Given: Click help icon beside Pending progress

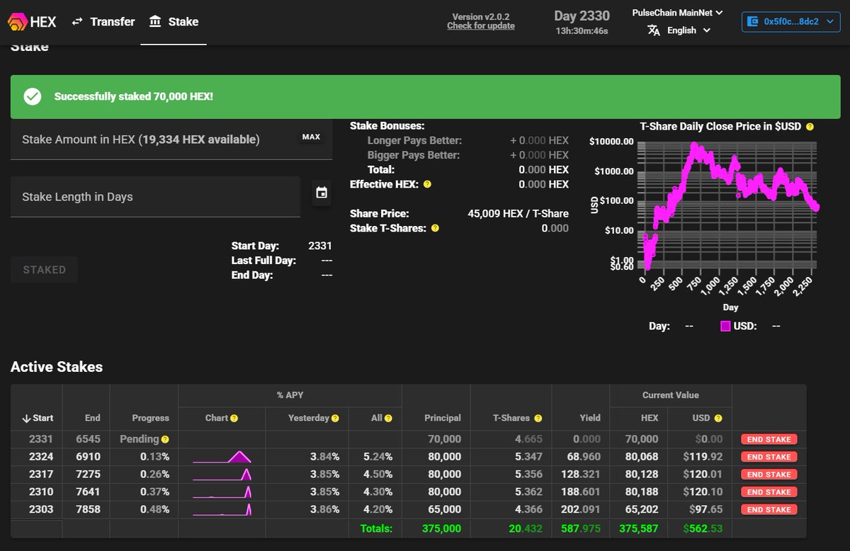Looking at the screenshot, I should coord(165,439).
